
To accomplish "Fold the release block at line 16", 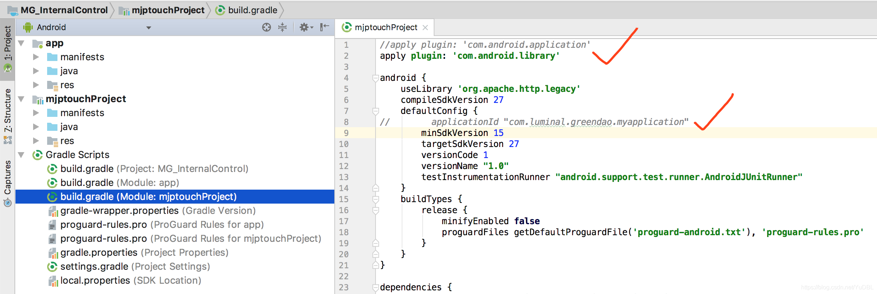I will coord(376,210).
